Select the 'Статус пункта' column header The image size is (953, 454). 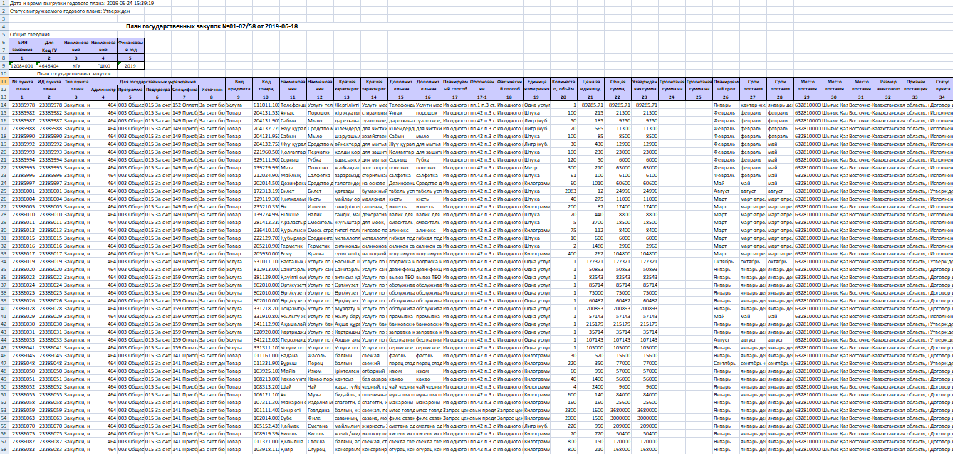942,86
